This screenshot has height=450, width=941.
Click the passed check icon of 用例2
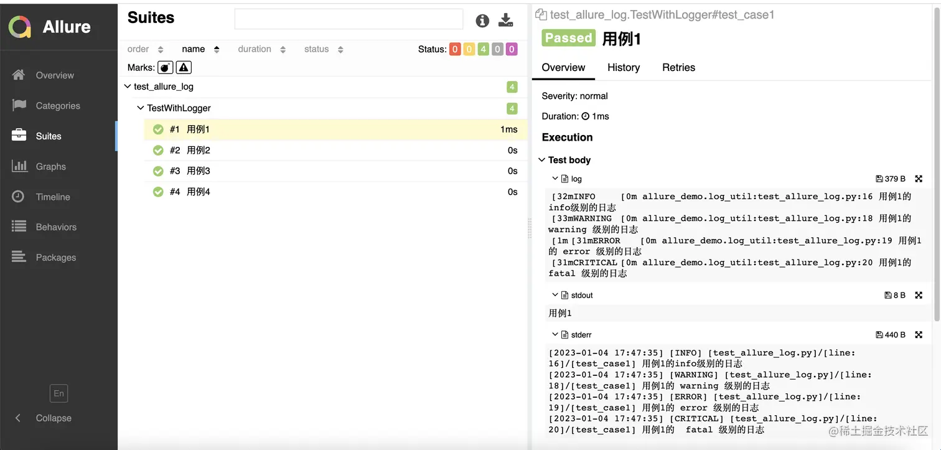(158, 150)
